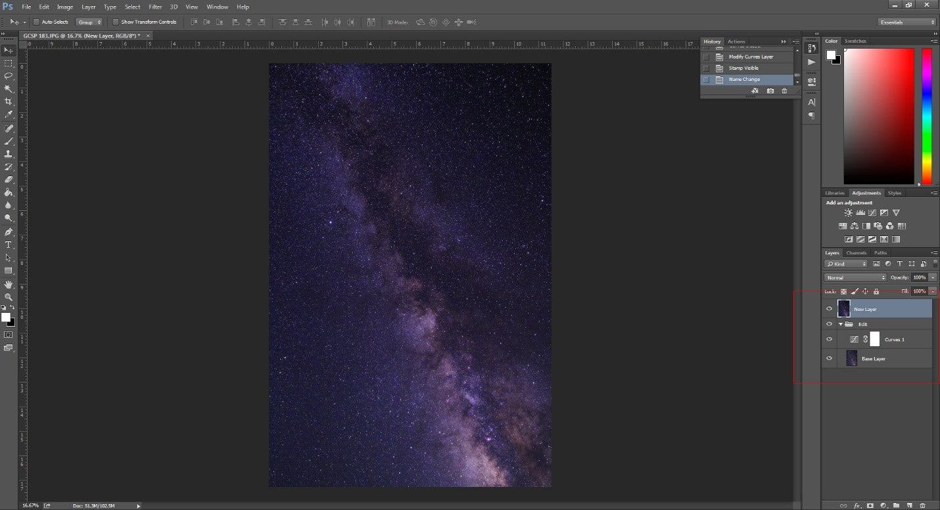Select the Eraser tool
Image resolution: width=940 pixels, height=510 pixels.
pos(9,179)
